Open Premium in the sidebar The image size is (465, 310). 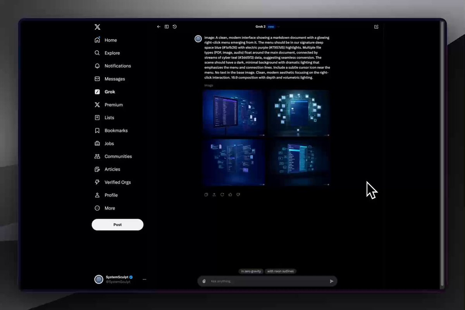(x=109, y=105)
